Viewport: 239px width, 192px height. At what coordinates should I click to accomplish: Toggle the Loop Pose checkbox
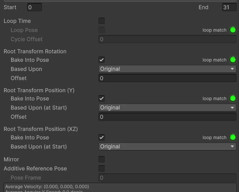101,30
